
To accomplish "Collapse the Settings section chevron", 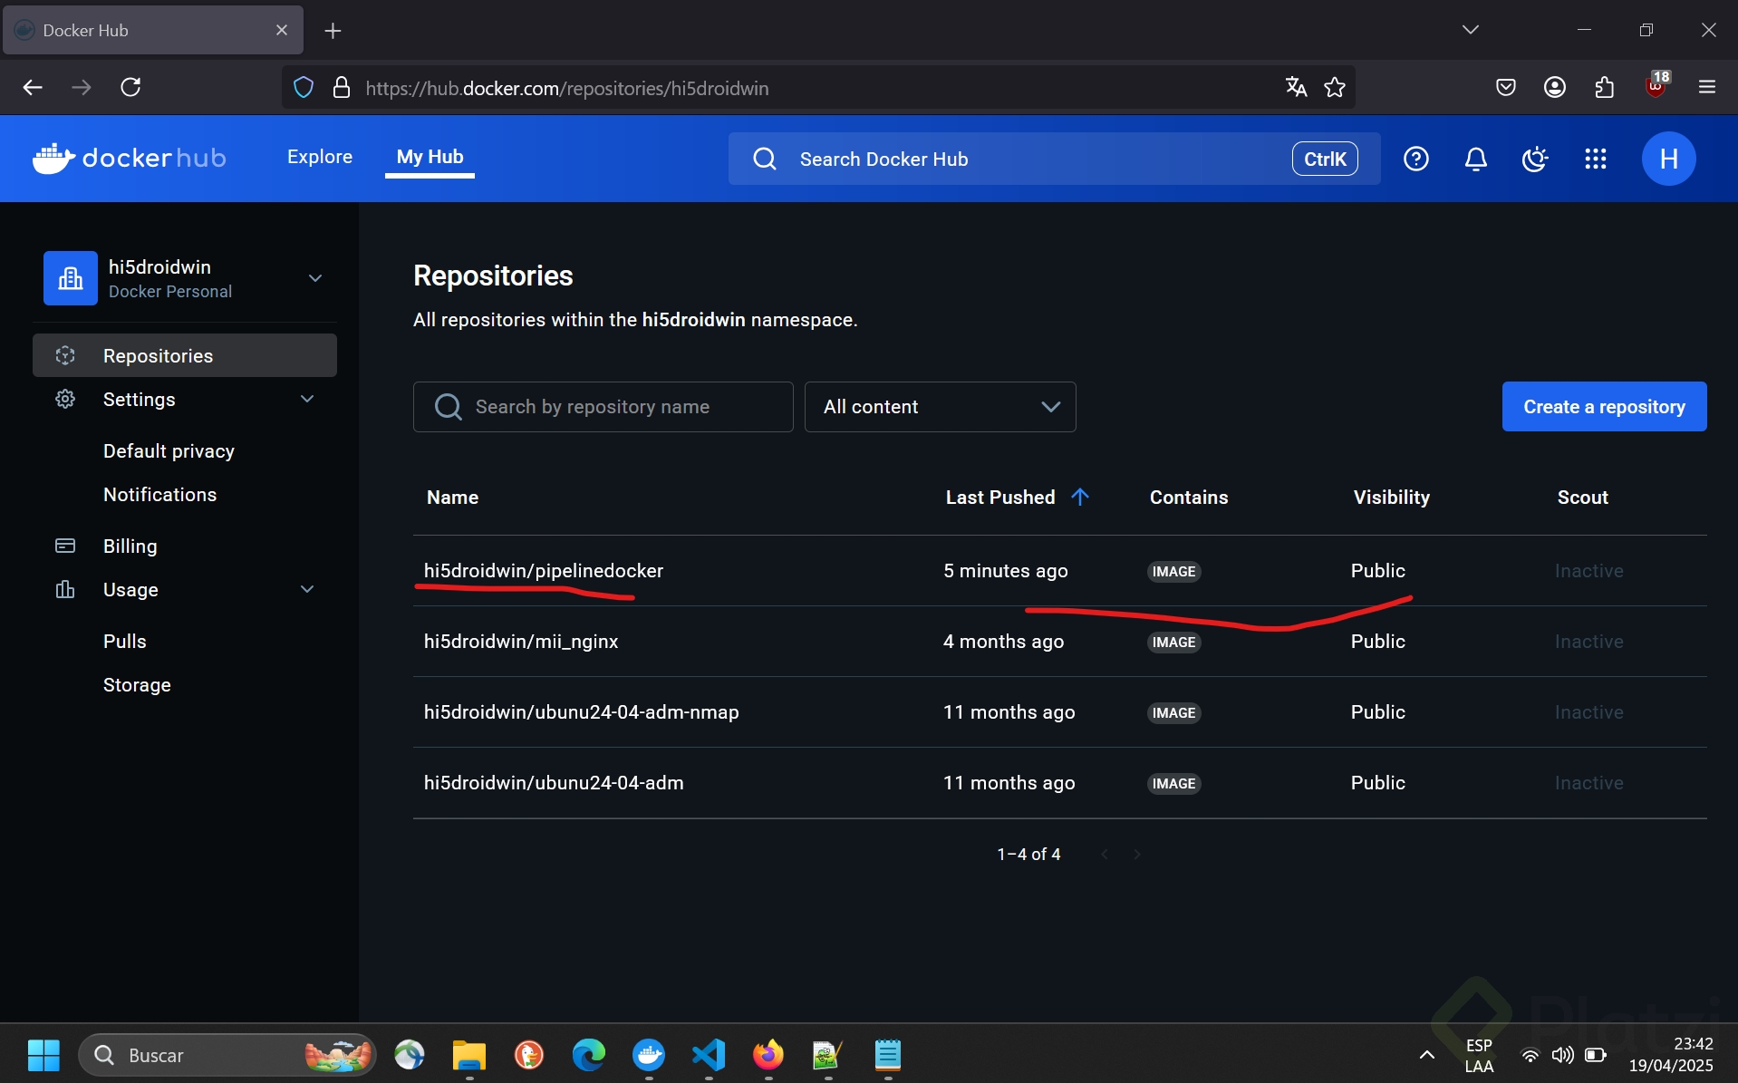I will pyautogui.click(x=307, y=399).
